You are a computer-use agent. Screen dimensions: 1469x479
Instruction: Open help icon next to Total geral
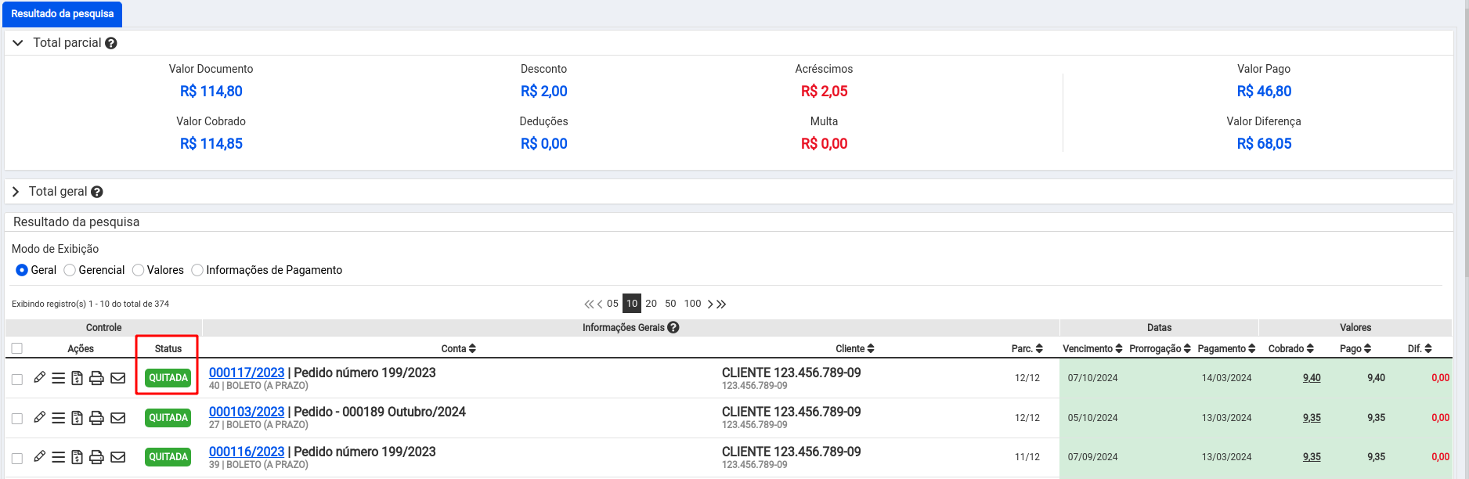click(97, 192)
